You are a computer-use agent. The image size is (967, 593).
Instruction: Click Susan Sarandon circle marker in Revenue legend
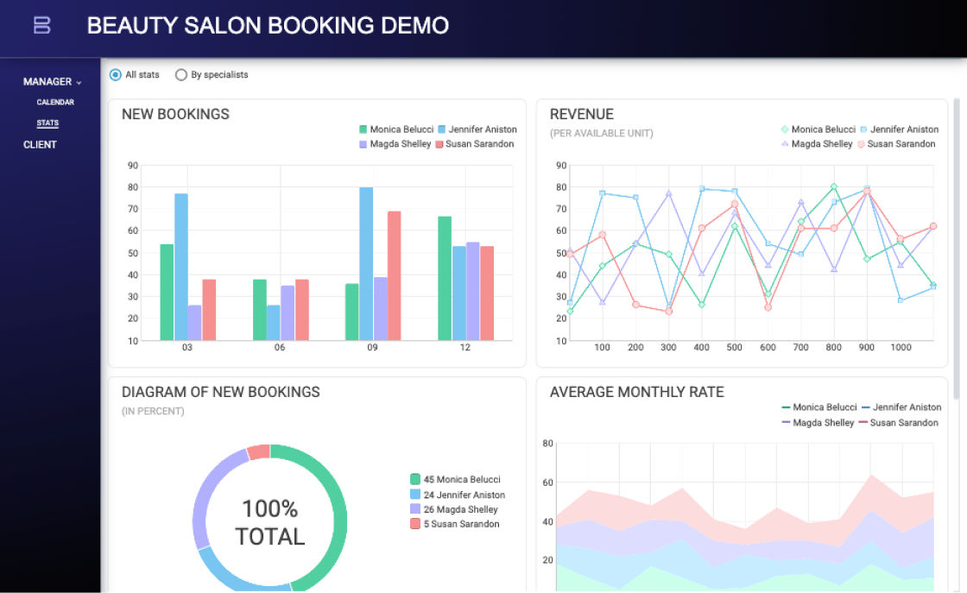coord(861,144)
